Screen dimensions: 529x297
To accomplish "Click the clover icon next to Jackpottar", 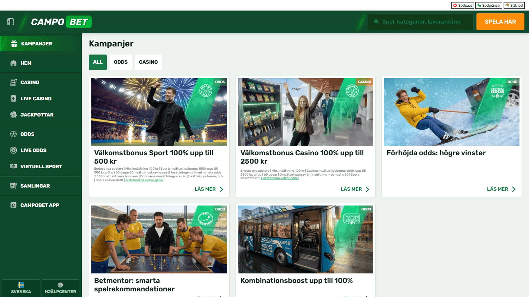I will [13, 115].
